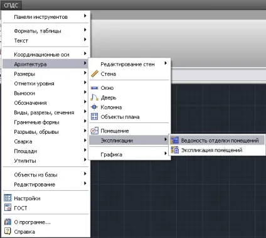This screenshot has height=238, width=266.
Task: Open the Сварка submenu
Action: coord(46,141)
